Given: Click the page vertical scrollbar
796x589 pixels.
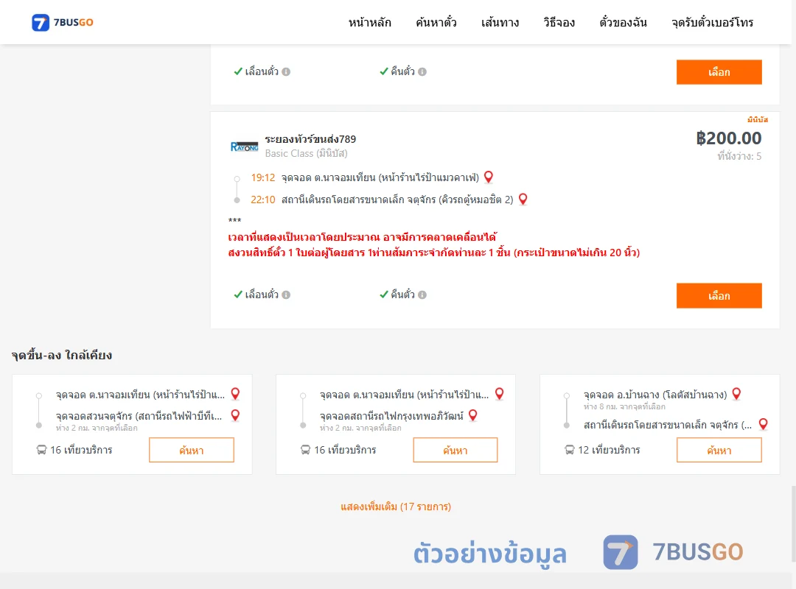Looking at the screenshot, I should 794,523.
